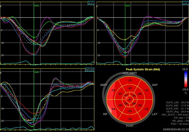The width and height of the screenshot is (189, 132).
Task: Click the APLAX view label box
Action: click(90, 70)
